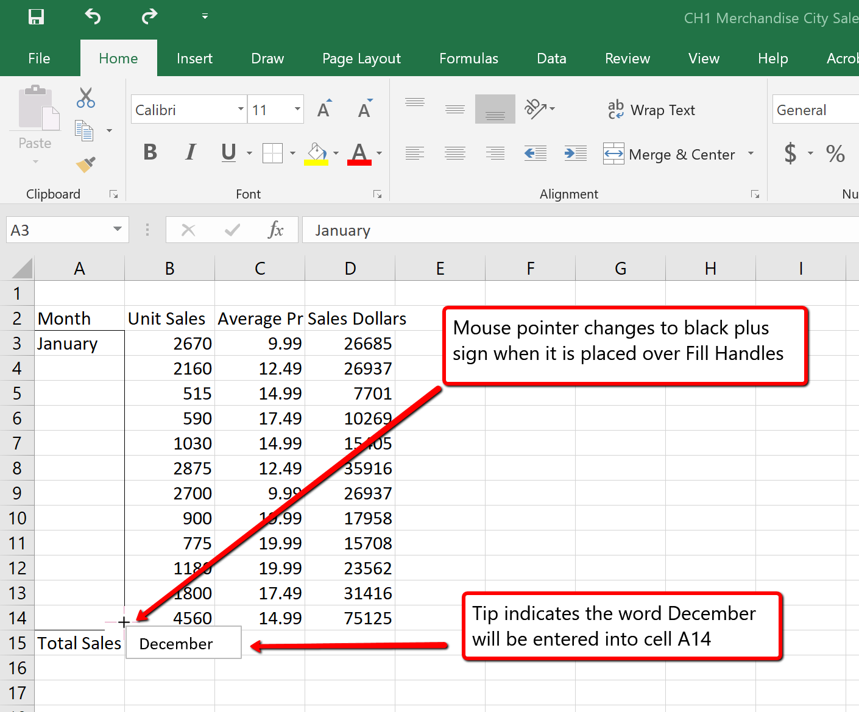The image size is (859, 712).
Task: Open the Help tab
Action: click(772, 58)
